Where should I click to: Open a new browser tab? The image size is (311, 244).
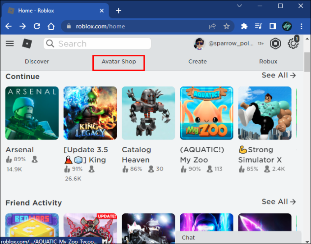[119, 11]
